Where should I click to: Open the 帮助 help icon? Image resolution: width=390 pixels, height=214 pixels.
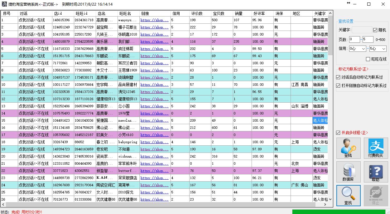[x=376, y=172]
